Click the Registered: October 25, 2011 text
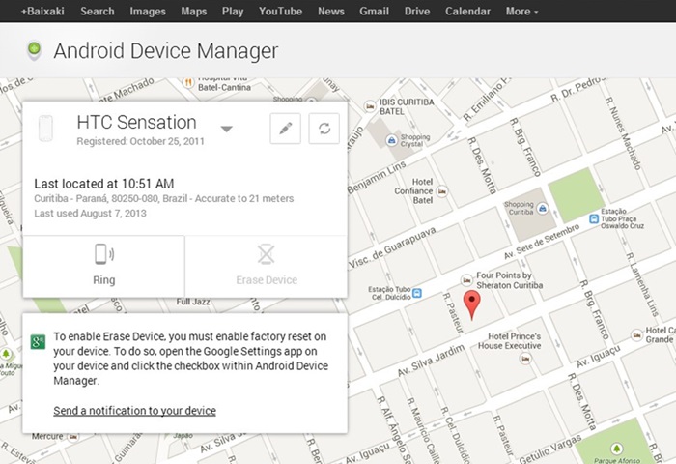676x464 pixels. 141,141
